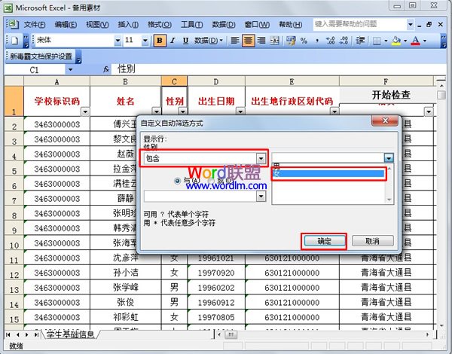Open the font size 11 dropdown
This screenshot has width=452, height=354.
click(x=145, y=41)
